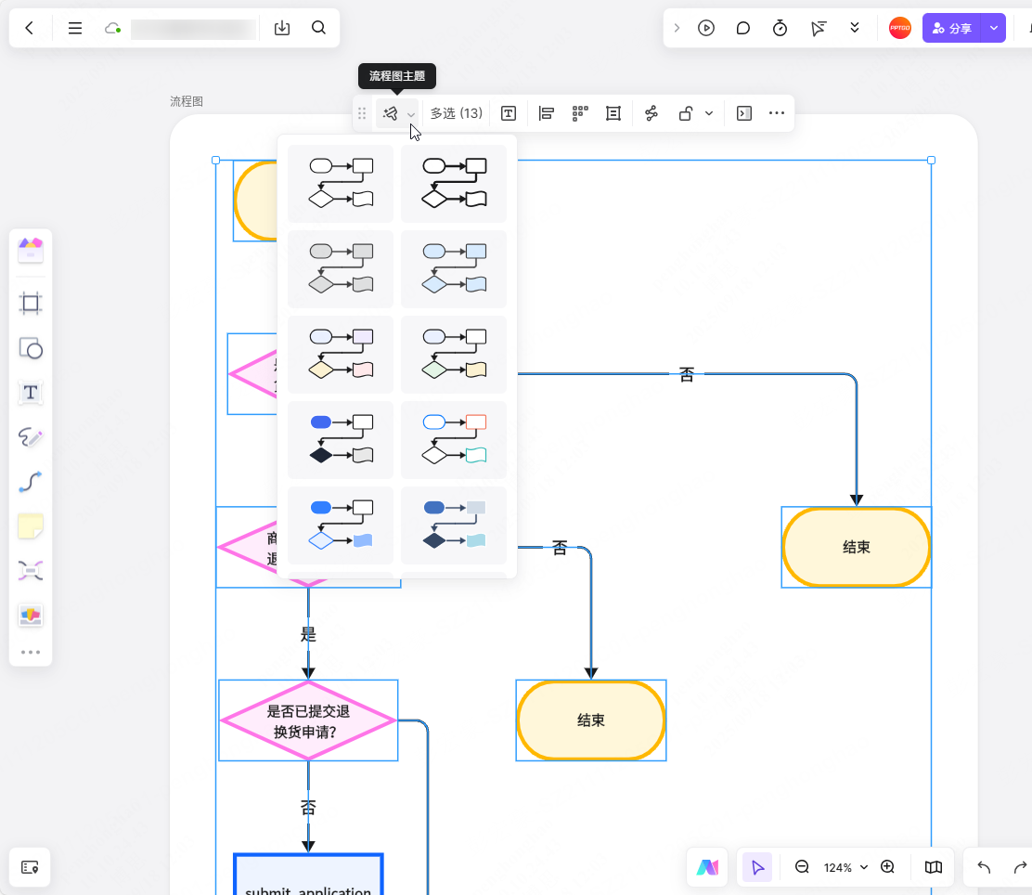
Task: Click the download/export icon
Action: coord(282,28)
